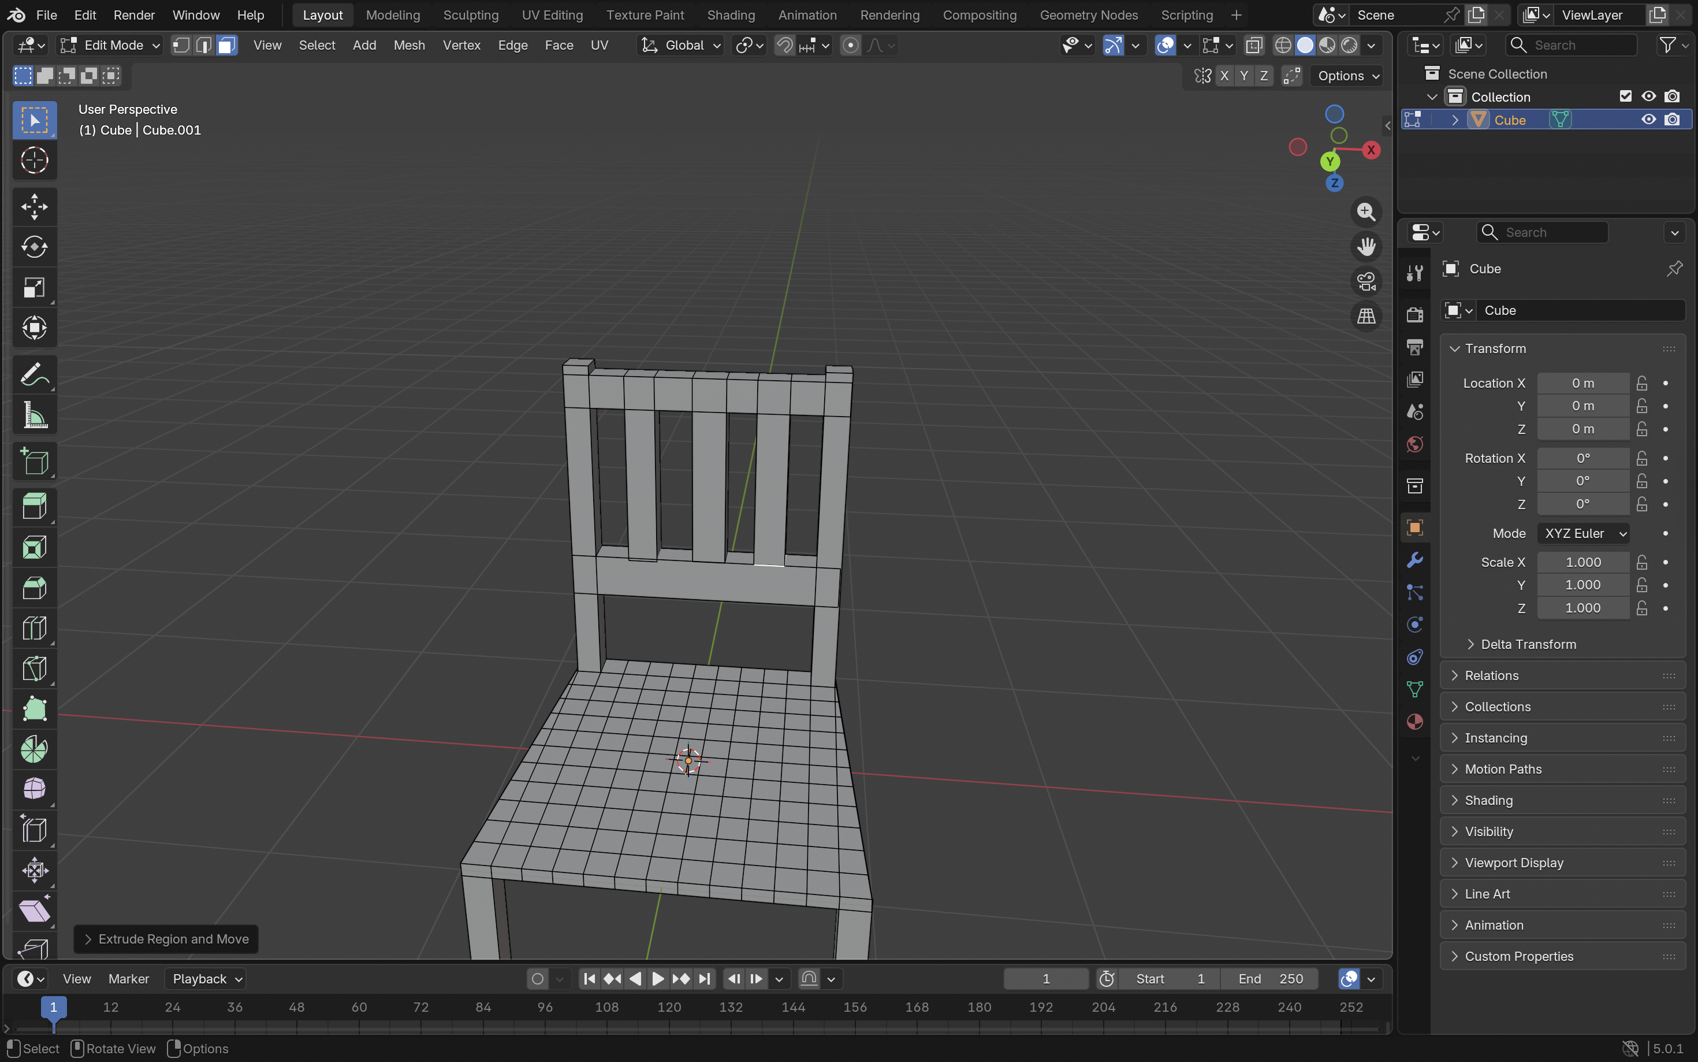The height and width of the screenshot is (1062, 1698).
Task: Uncheck Collection exclude from view layer checkbox
Action: [x=1625, y=96]
